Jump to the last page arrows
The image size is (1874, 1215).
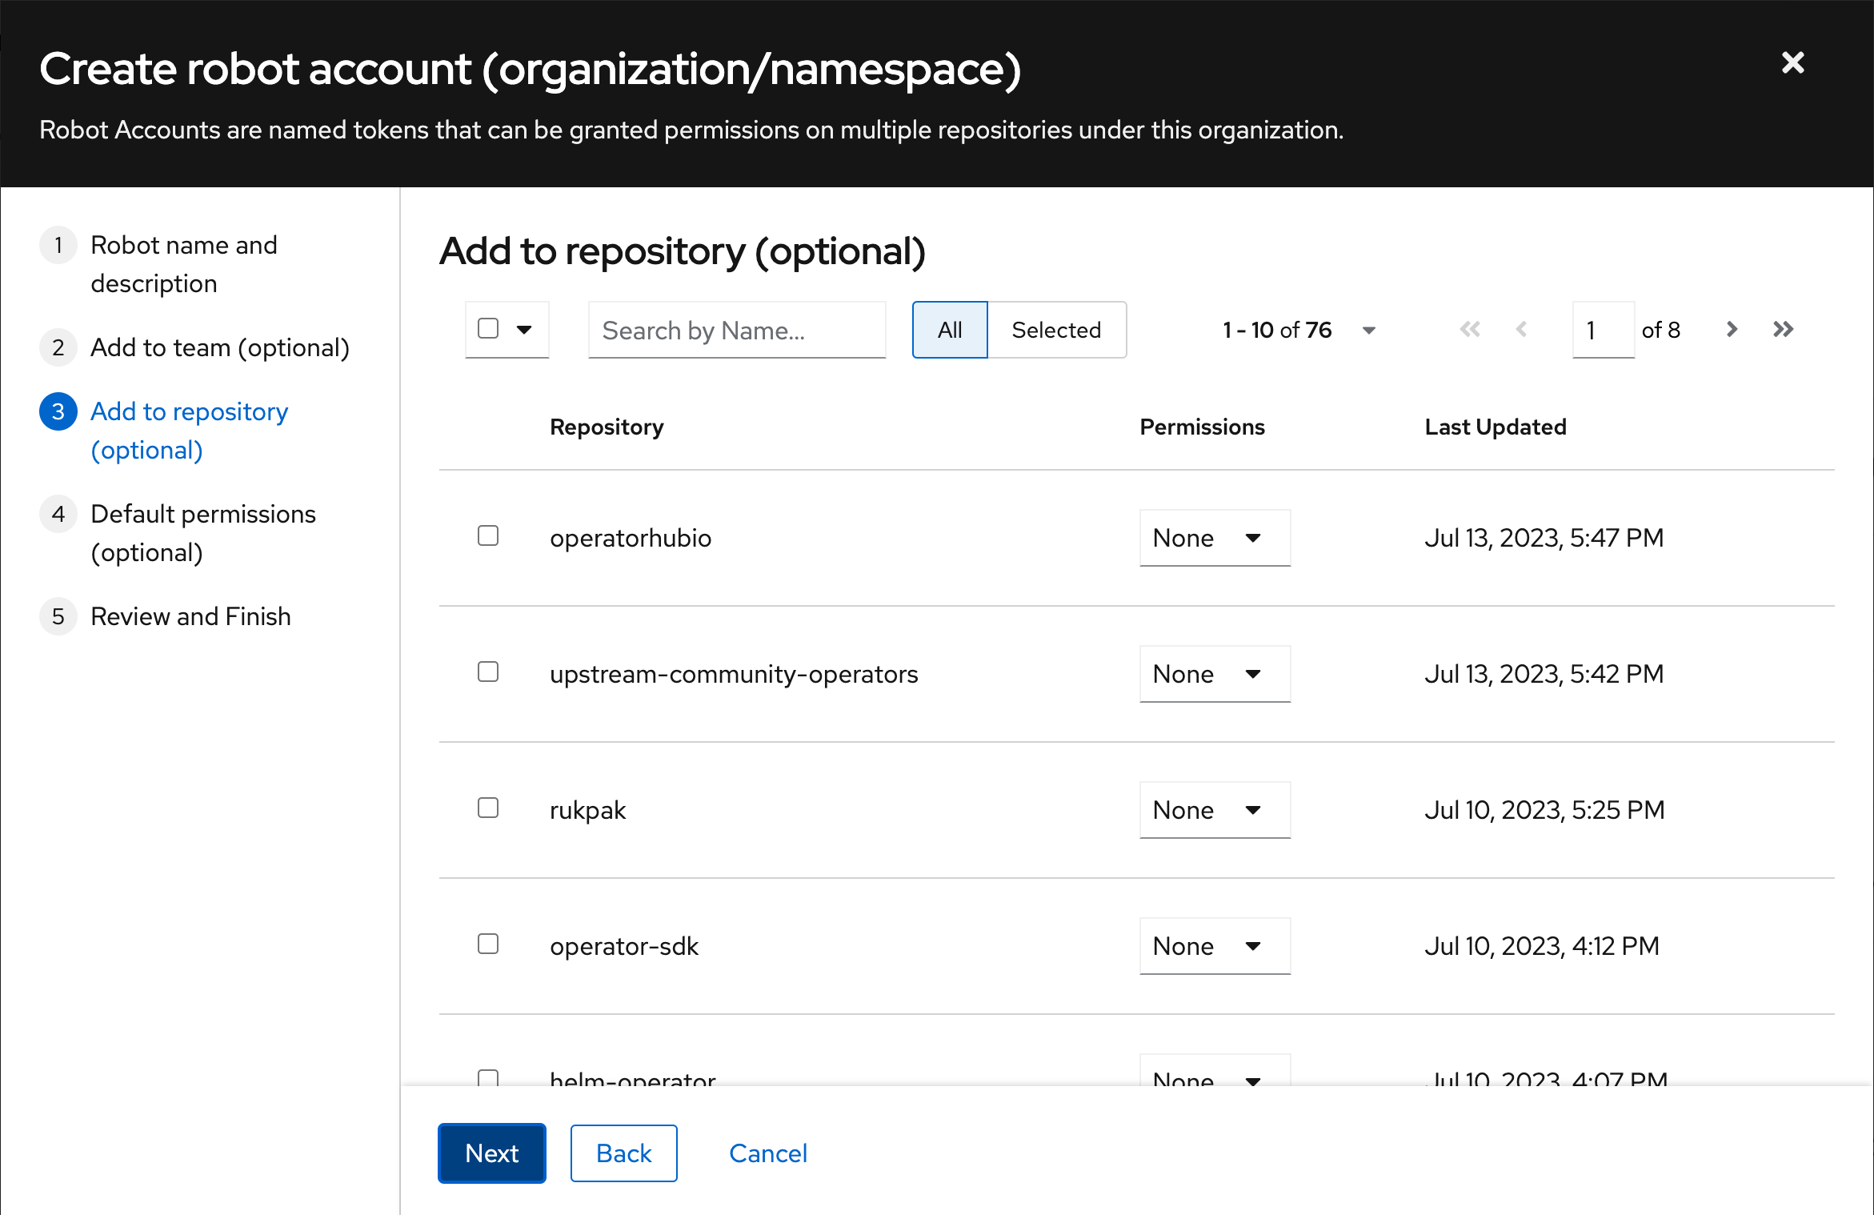(x=1783, y=330)
